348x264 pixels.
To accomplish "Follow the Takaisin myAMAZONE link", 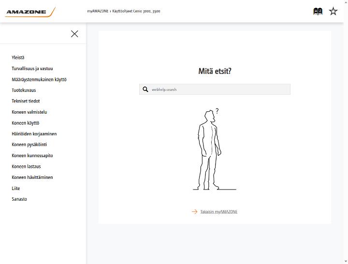I will pyautogui.click(x=218, y=212).
